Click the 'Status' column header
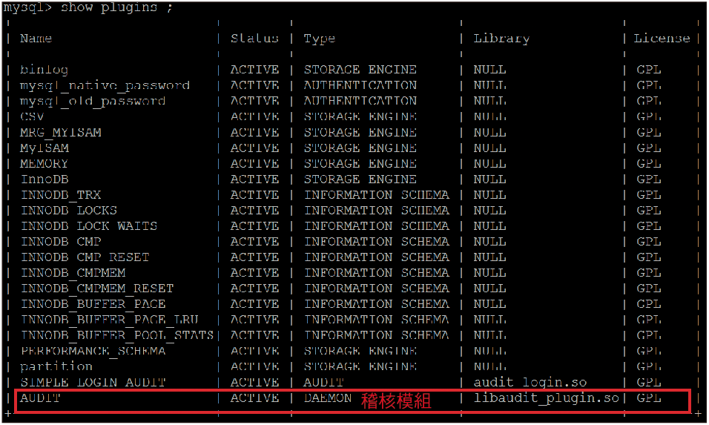This screenshot has height=425, width=709. tap(254, 39)
